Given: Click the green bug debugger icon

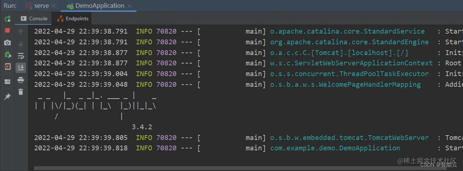Looking at the screenshot, I should (x=7, y=55).
